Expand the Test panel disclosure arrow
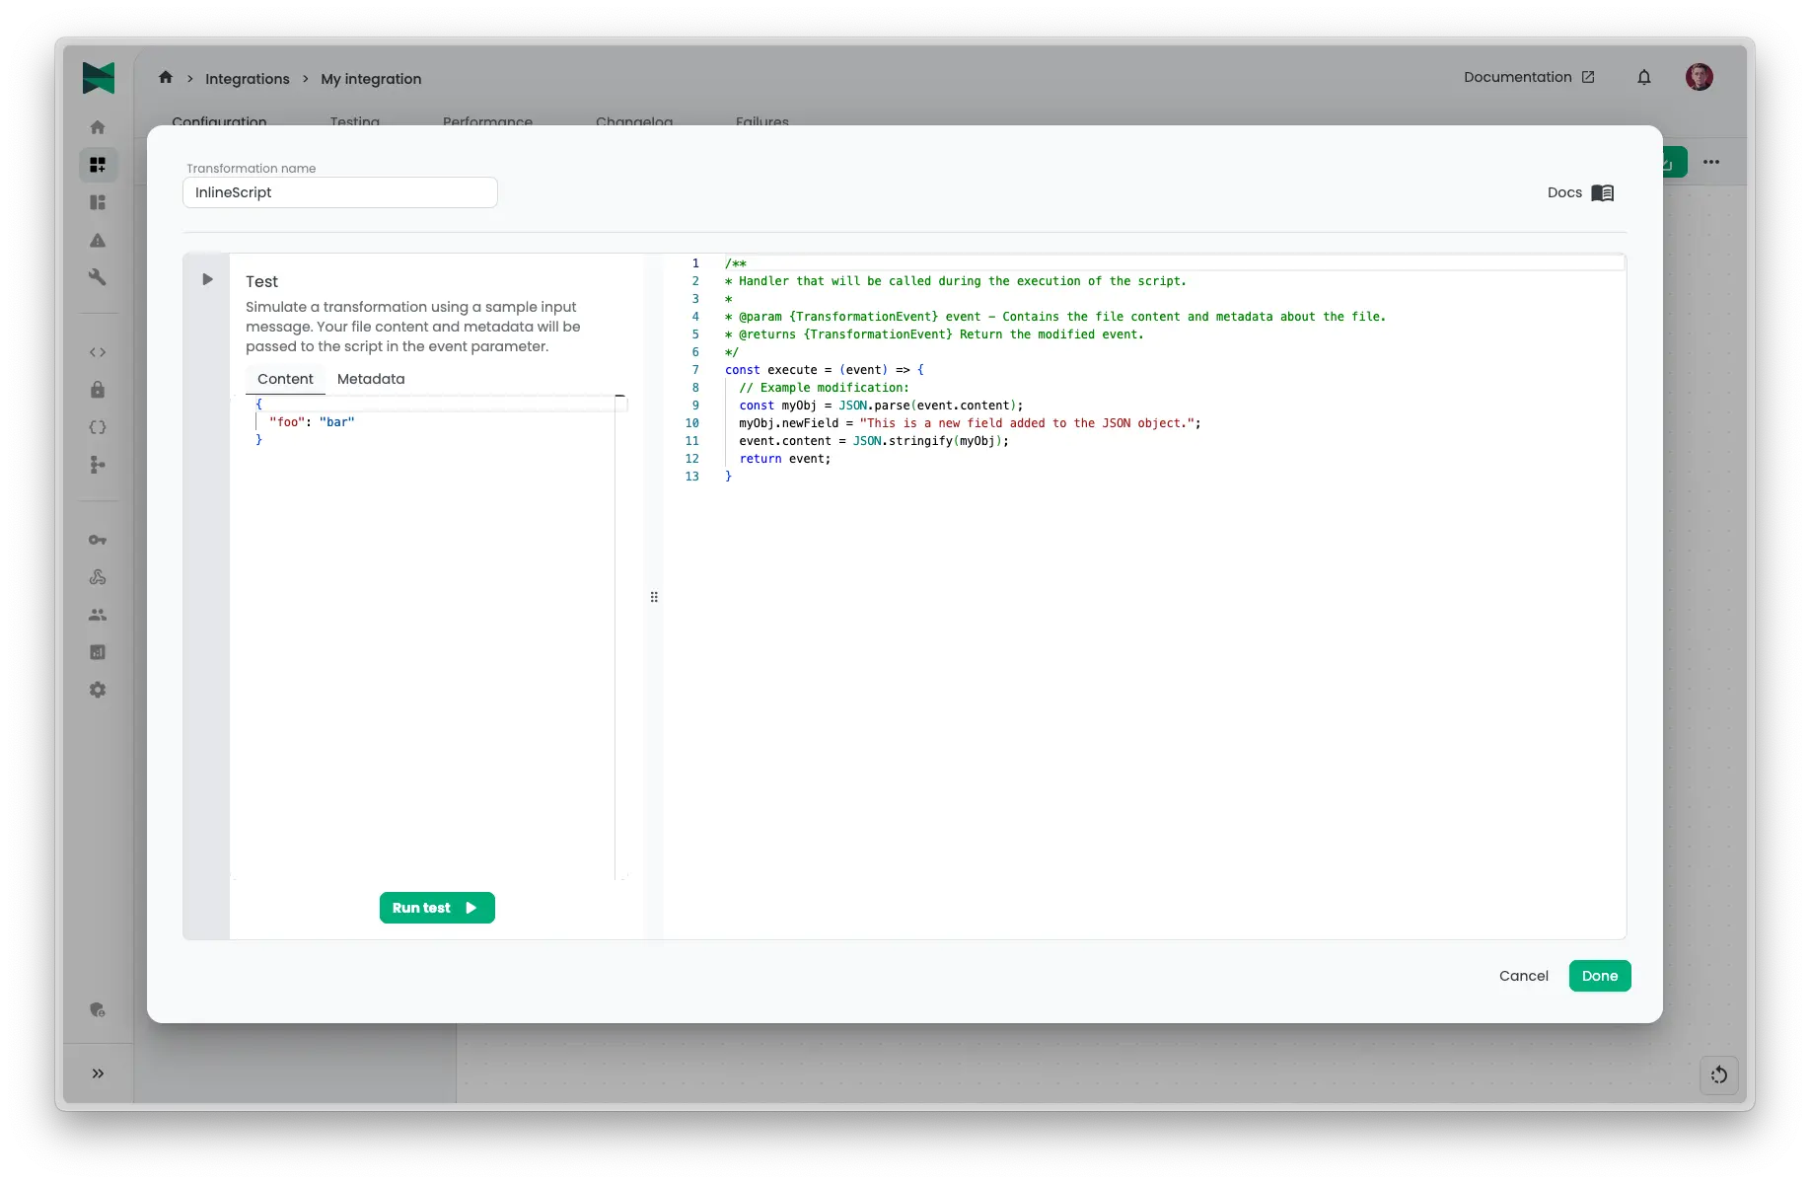This screenshot has height=1184, width=1810. (207, 279)
